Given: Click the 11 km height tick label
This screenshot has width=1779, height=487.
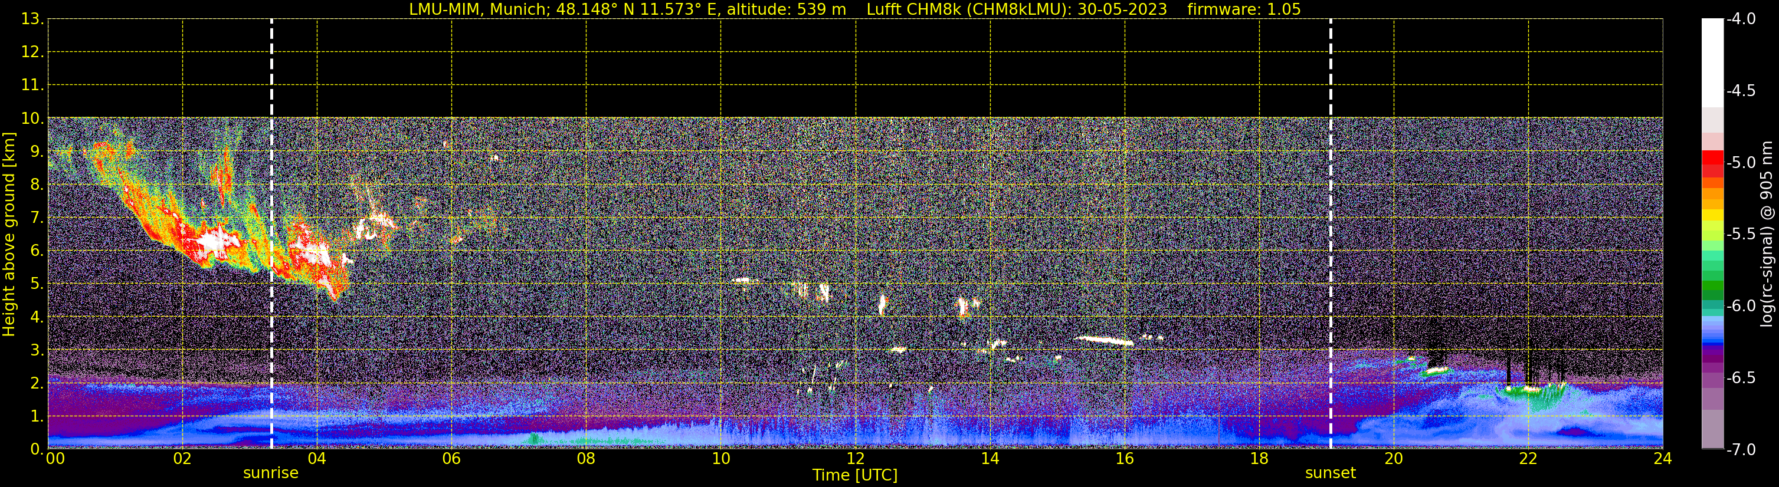Looking at the screenshot, I should pyautogui.click(x=32, y=85).
